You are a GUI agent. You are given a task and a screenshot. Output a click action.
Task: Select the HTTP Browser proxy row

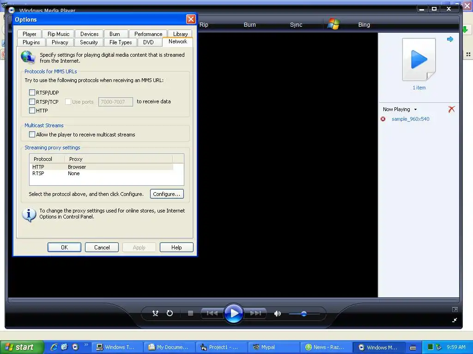[102, 167]
